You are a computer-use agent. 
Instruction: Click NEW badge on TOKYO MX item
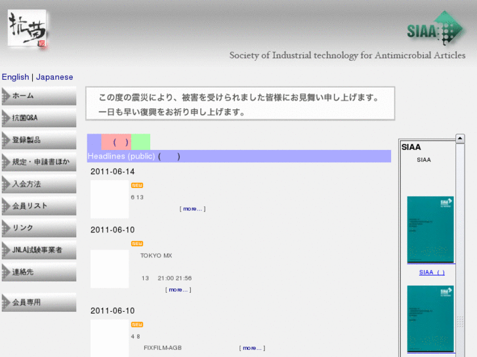click(137, 244)
